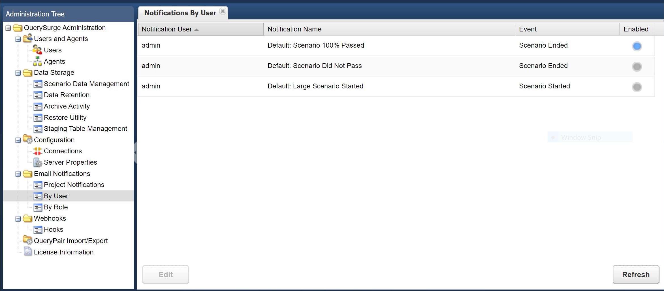Enable the Large Scenario Started toggle
Image resolution: width=664 pixels, height=291 pixels.
[637, 87]
